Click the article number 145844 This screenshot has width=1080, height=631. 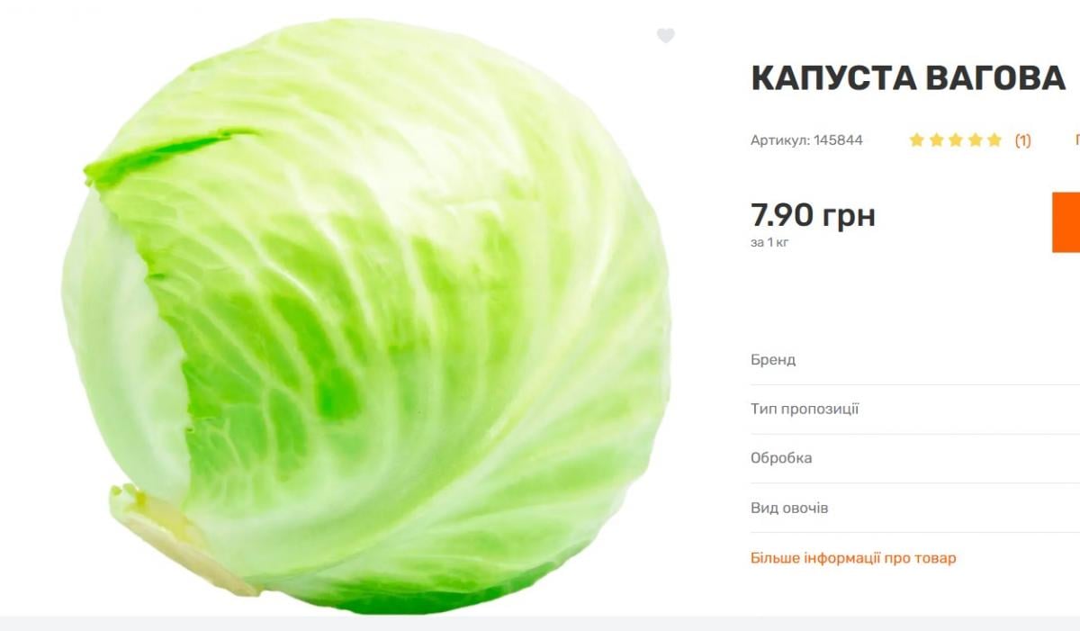(838, 140)
